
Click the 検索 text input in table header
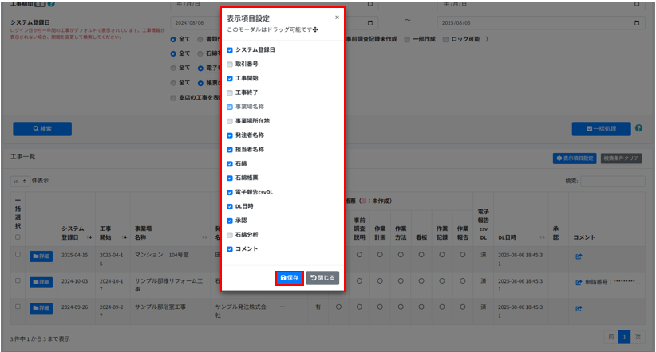point(613,181)
